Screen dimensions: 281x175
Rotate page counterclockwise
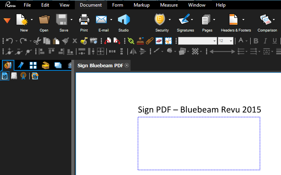(x=108, y=41)
